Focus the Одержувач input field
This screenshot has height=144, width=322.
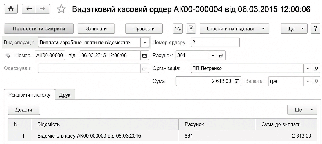[x=89, y=68]
